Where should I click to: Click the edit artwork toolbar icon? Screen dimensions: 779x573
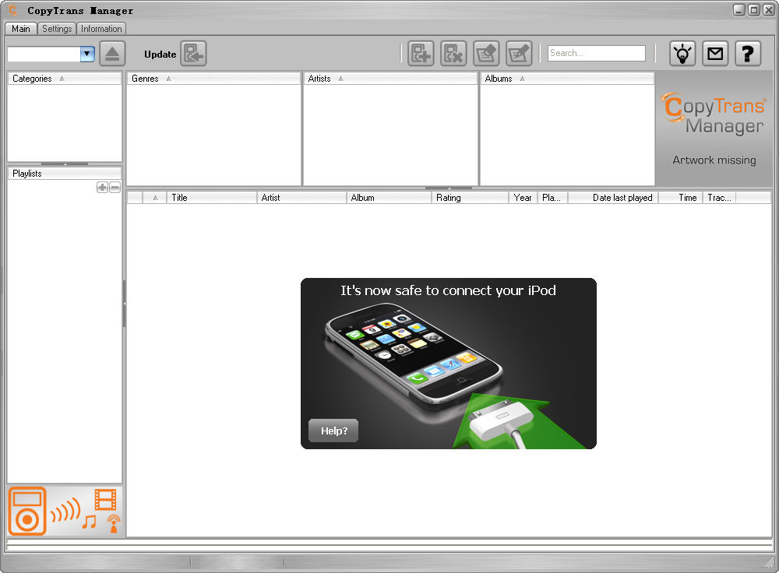click(x=486, y=53)
